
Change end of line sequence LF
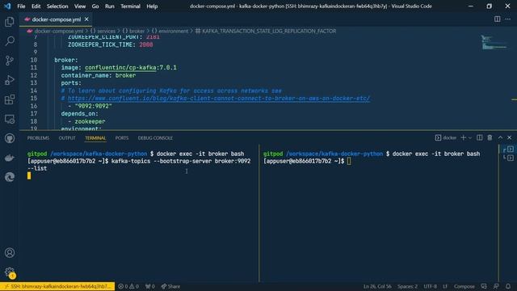445,286
